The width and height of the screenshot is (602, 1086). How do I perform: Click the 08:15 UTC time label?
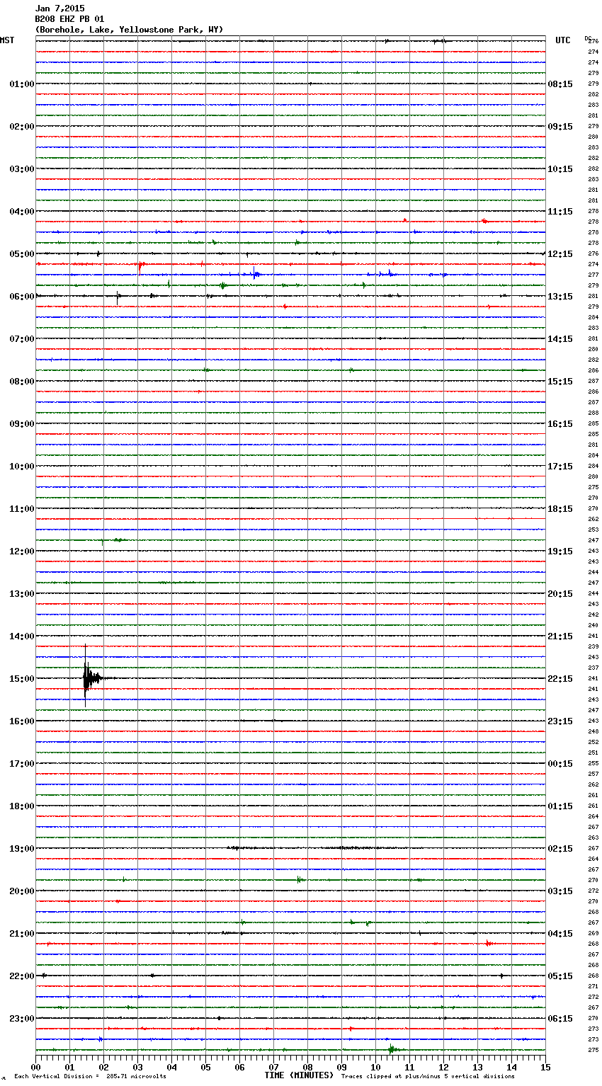(x=560, y=84)
